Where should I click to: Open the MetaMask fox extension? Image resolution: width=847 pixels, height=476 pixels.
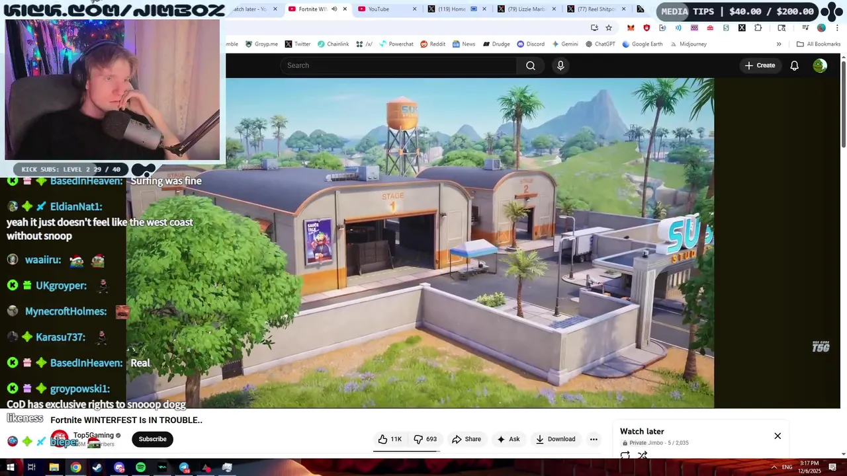coord(631,28)
